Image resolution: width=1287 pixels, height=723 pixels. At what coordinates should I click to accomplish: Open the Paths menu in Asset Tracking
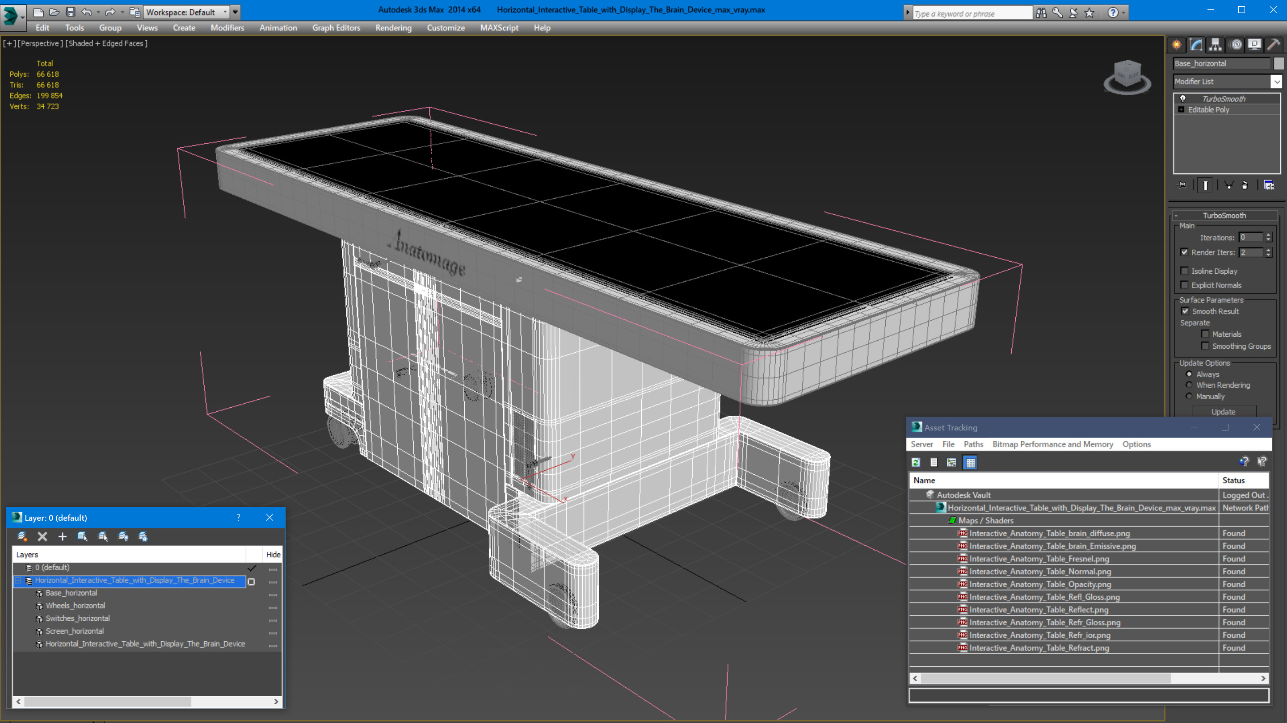point(973,444)
